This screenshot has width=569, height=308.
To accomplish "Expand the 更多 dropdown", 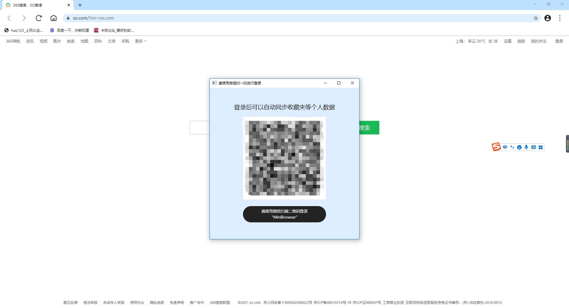I will tap(140, 41).
